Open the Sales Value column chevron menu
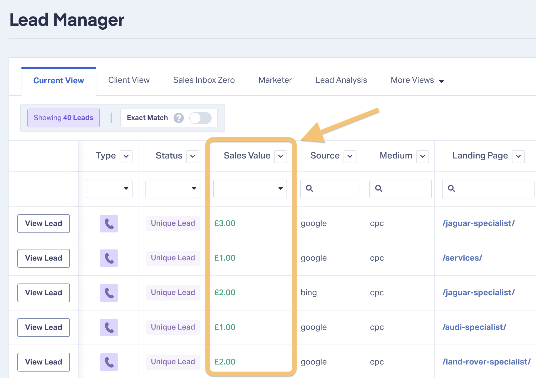Image resolution: width=536 pixels, height=378 pixels. (x=280, y=156)
